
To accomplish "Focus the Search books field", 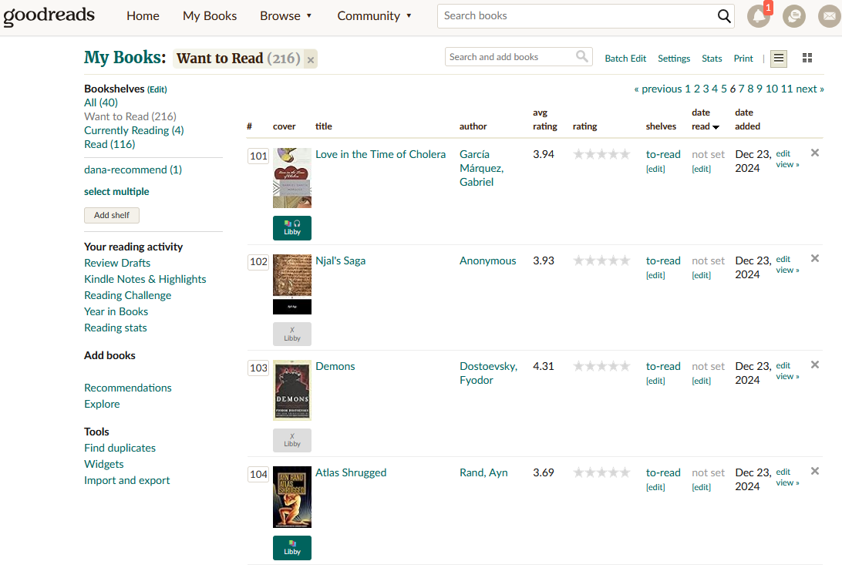I will 578,16.
